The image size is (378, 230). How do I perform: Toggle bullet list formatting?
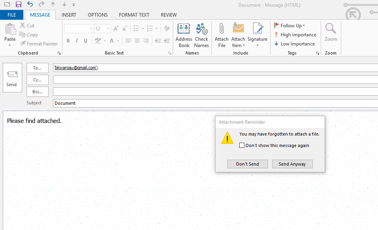[136, 28]
